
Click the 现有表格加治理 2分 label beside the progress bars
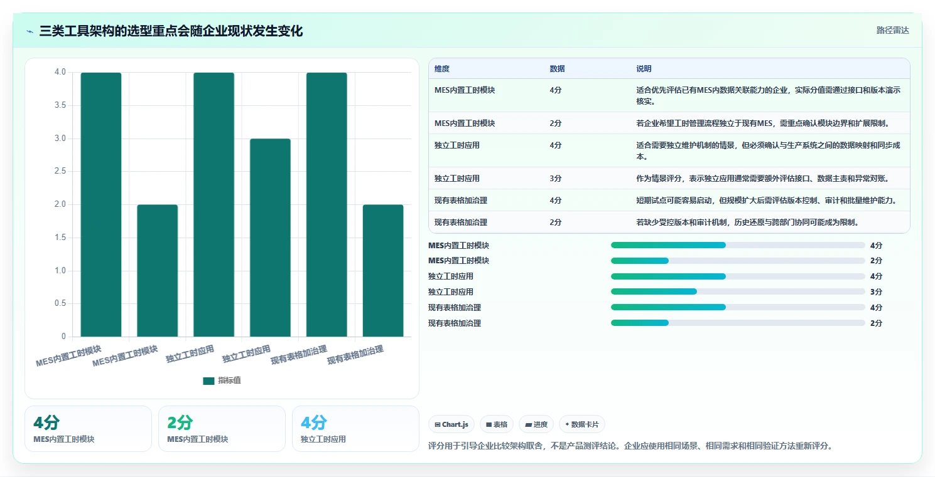(x=455, y=323)
